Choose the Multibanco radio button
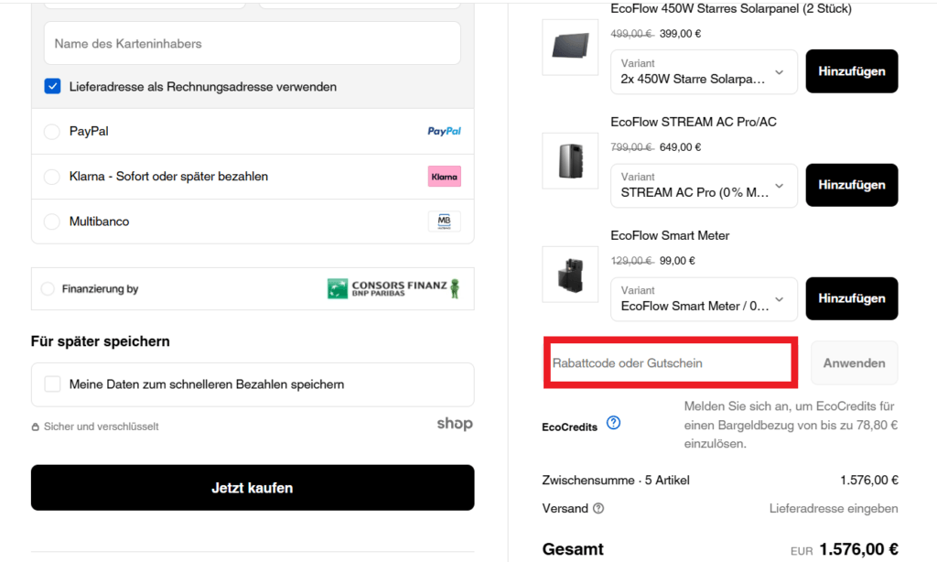This screenshot has width=937, height=562. [x=52, y=222]
